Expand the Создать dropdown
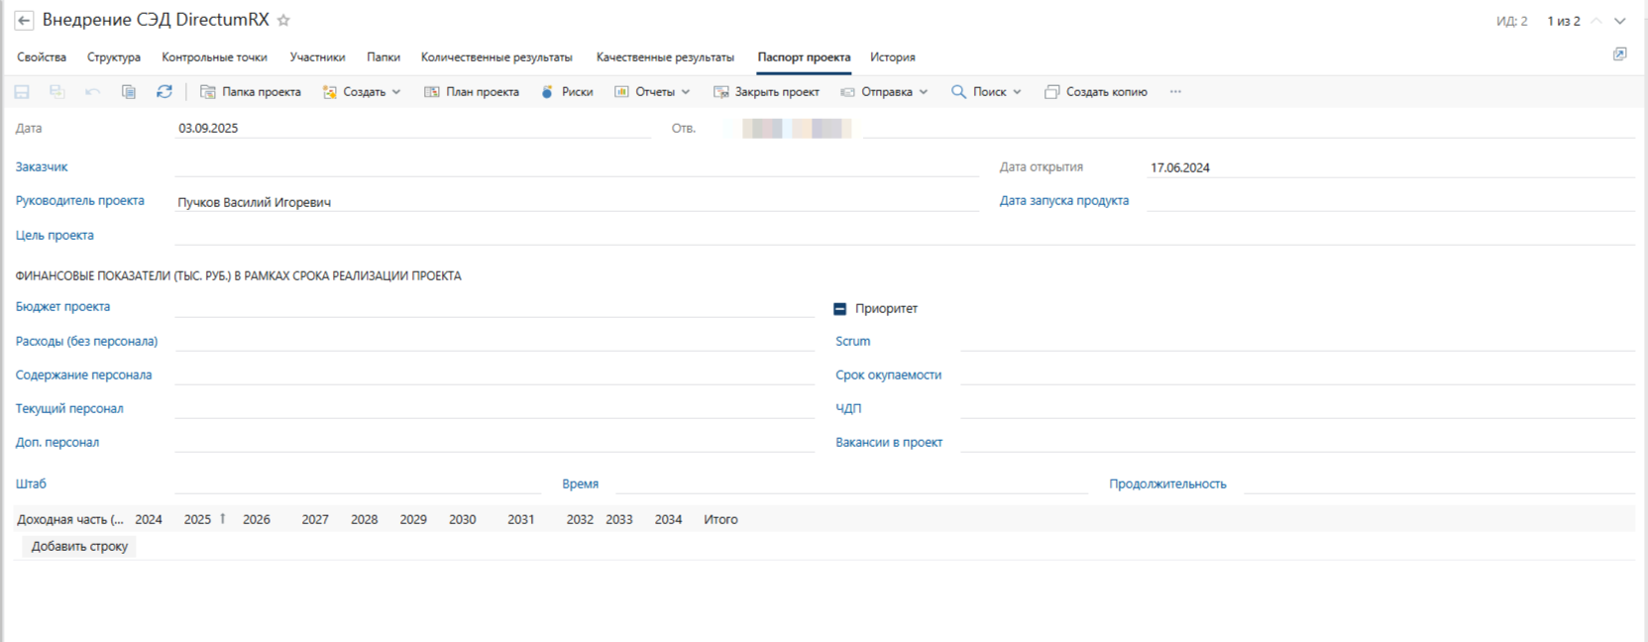This screenshot has height=642, width=1648. 363,92
